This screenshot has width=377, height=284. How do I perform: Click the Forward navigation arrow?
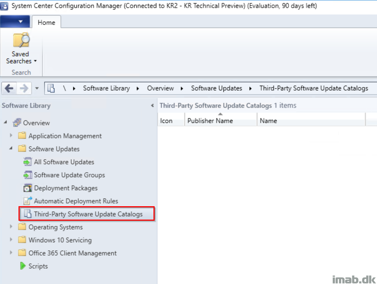[x=24, y=88]
